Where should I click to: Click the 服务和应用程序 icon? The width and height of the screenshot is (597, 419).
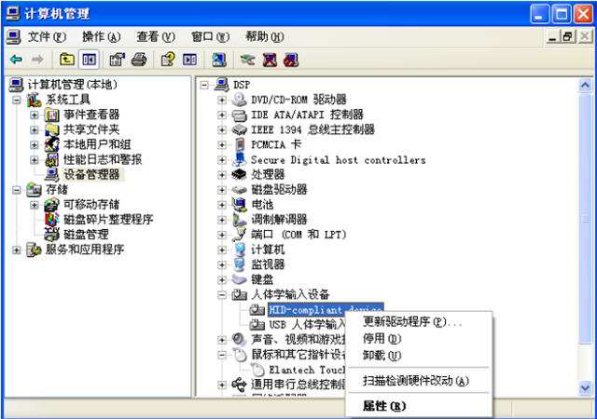[x=34, y=250]
